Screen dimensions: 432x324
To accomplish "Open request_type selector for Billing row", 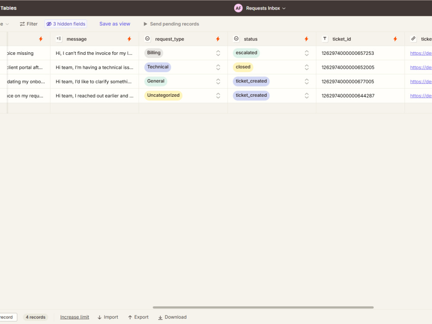I will pyautogui.click(x=218, y=53).
